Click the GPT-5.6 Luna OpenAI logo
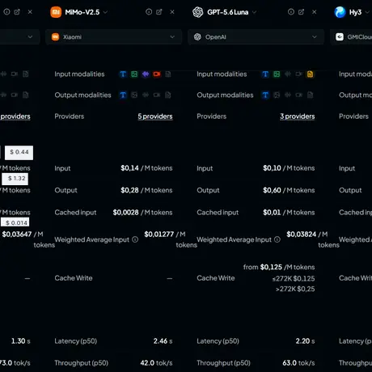Viewport: 372px width, 372px height. point(198,12)
